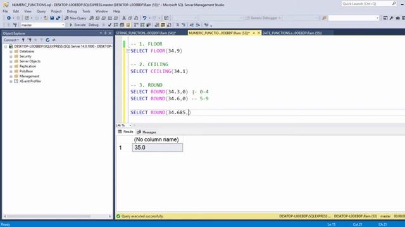The image size is (405, 227).
Task: Click the Find wrench icon at top right
Action: point(392,18)
